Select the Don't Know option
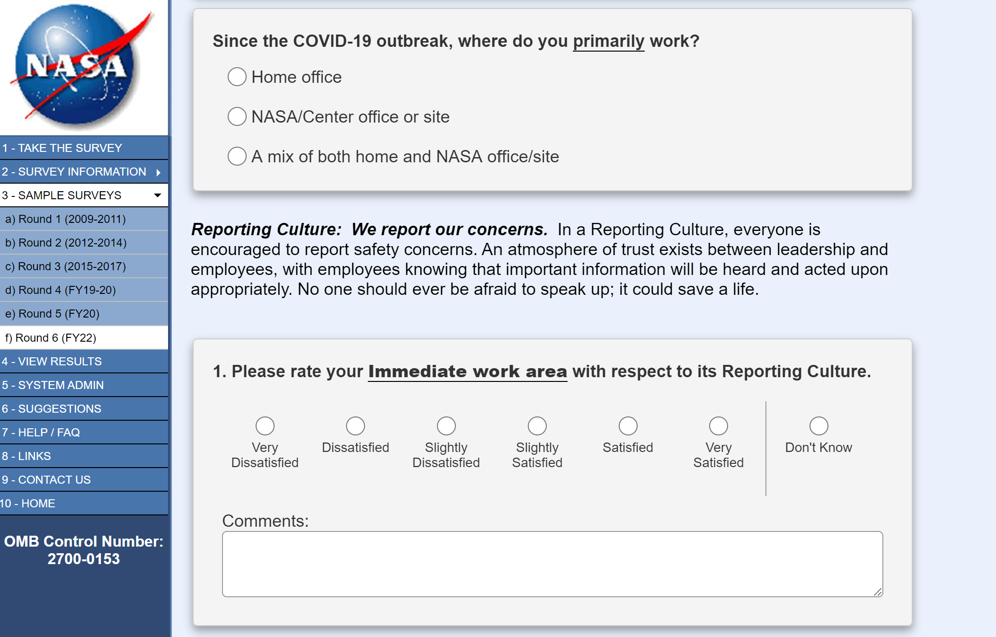Image resolution: width=996 pixels, height=637 pixels. [x=819, y=426]
